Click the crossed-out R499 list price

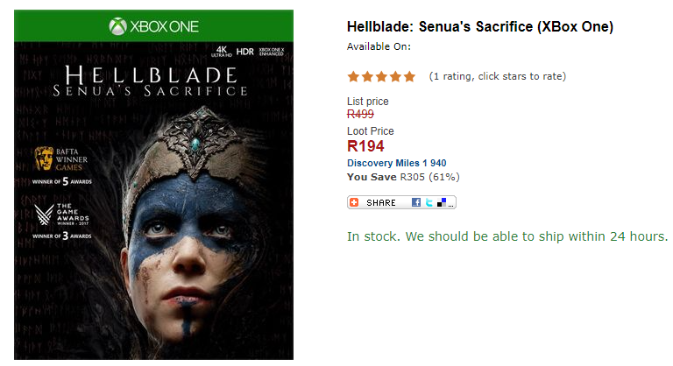coord(360,114)
